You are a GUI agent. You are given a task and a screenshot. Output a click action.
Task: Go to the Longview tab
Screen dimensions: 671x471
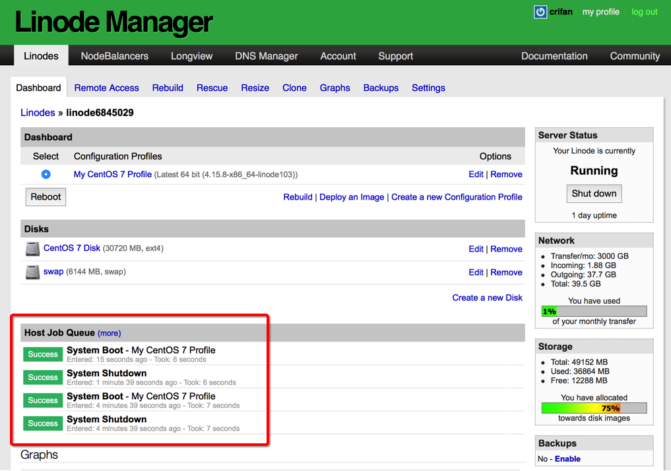point(192,56)
